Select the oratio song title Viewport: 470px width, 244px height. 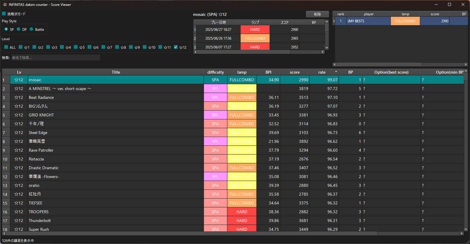pyautogui.click(x=34, y=185)
